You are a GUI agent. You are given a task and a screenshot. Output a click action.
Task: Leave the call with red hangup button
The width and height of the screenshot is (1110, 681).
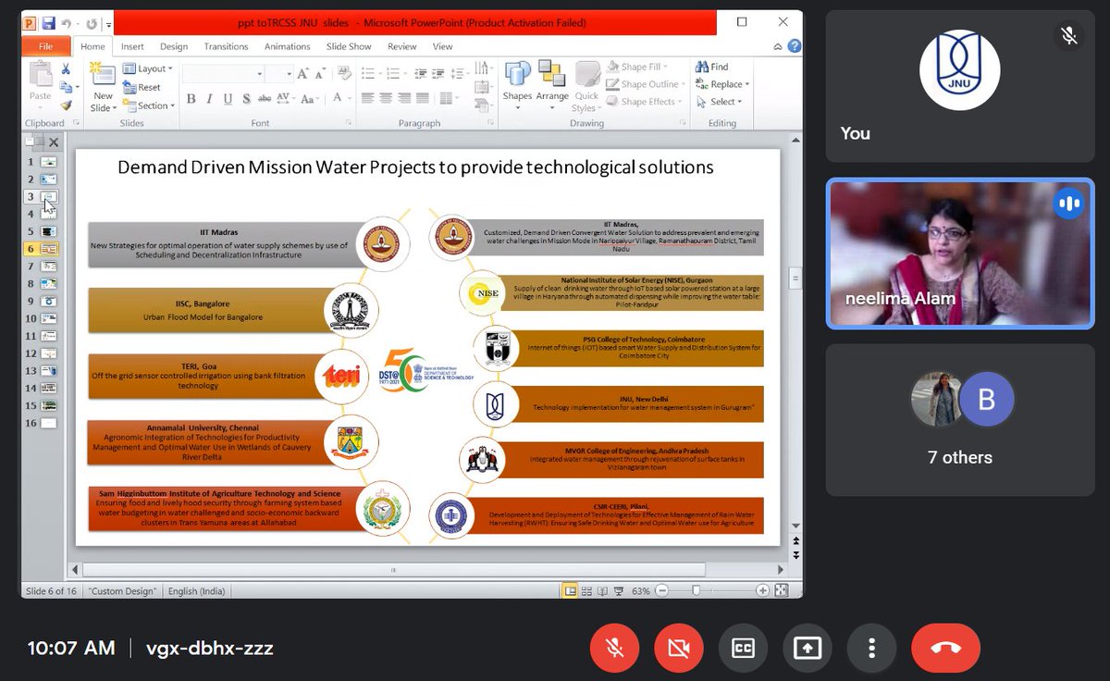pos(945,648)
